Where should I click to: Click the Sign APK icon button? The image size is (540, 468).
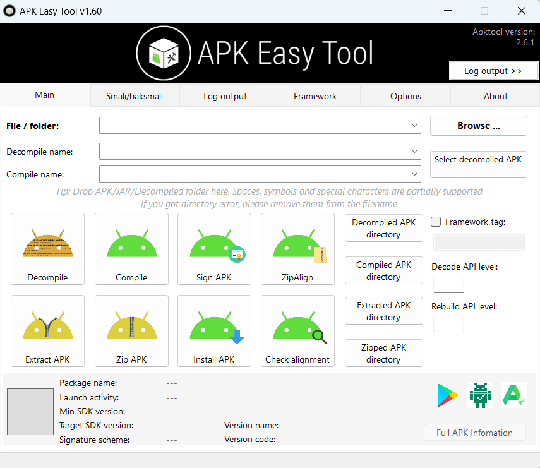click(x=214, y=249)
